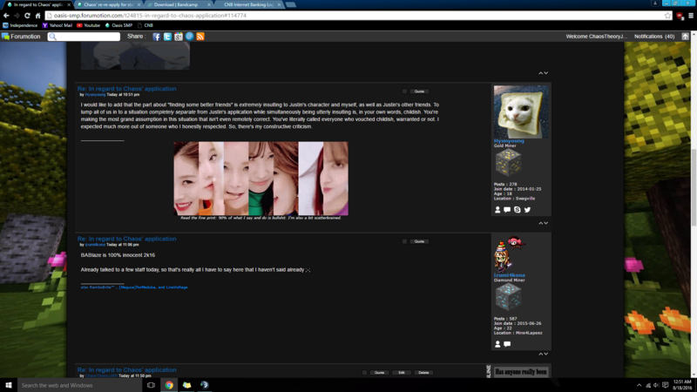Tick the multiquote checkbox on Hyunyoung's post
This screenshot has width=697, height=392.
click(x=404, y=91)
